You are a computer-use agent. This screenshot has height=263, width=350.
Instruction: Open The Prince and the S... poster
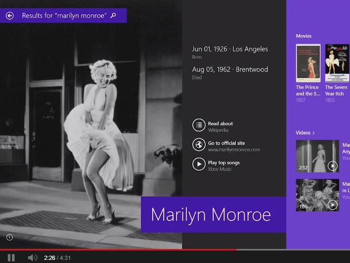pos(308,63)
